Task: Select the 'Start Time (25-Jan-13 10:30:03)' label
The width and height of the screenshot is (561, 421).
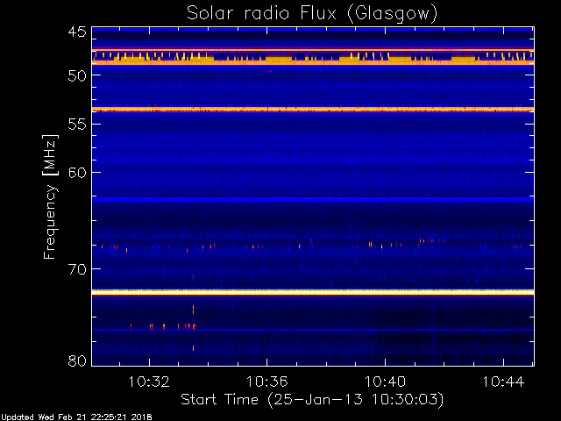Action: [x=312, y=400]
